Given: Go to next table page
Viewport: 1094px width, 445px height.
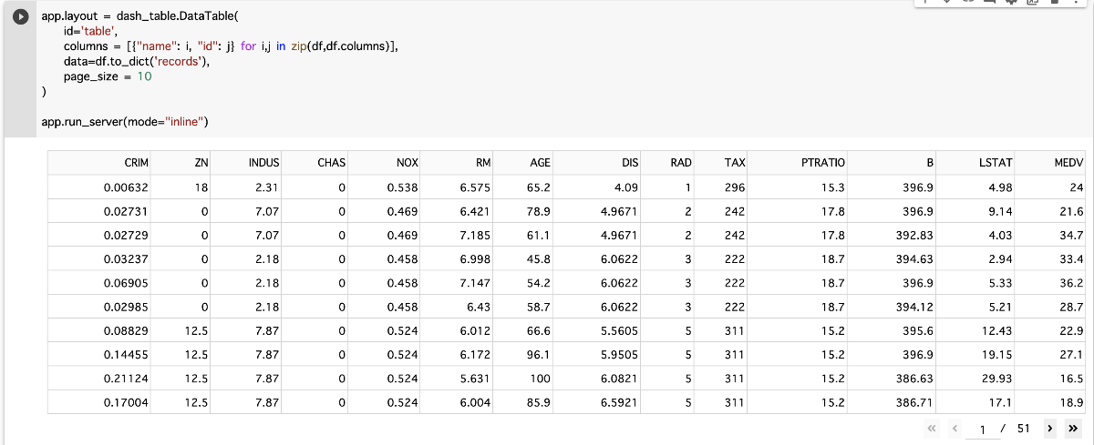Looking at the screenshot, I should [x=1050, y=428].
